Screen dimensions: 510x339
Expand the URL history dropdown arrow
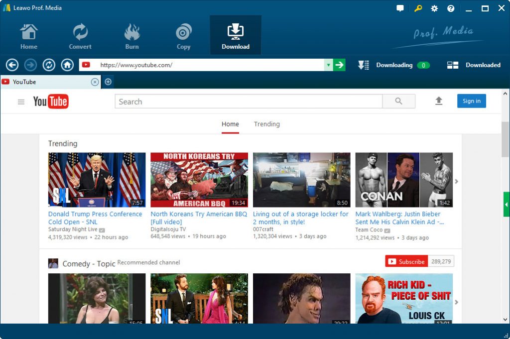[x=329, y=65]
